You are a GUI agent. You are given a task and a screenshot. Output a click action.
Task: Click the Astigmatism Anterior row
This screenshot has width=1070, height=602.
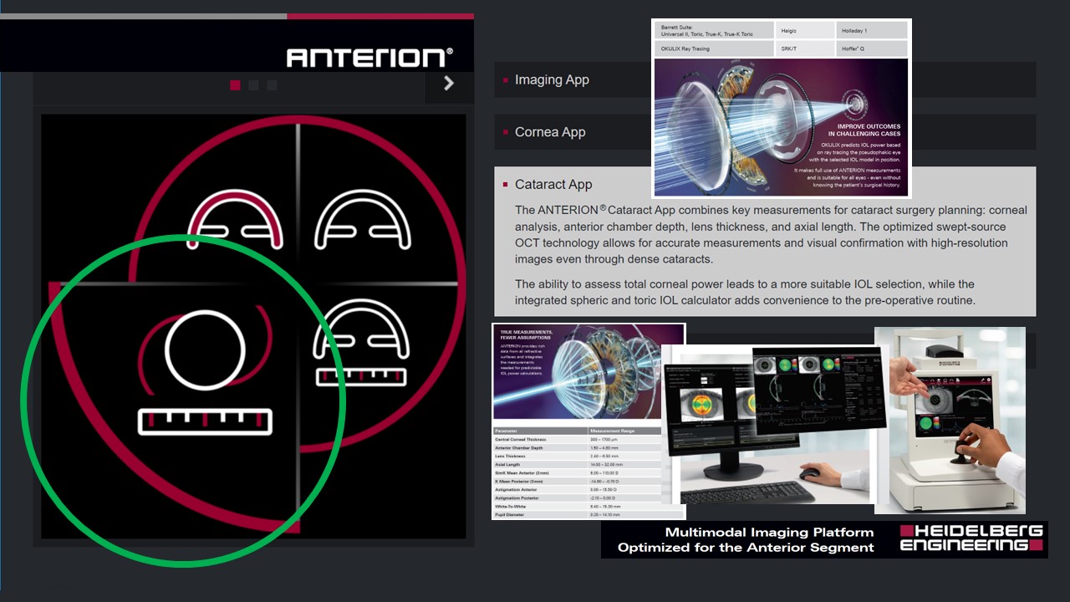[x=577, y=490]
